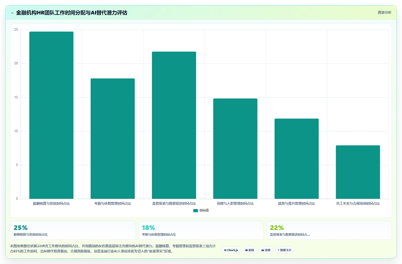
Task: Click the x-axis label 招聘与入职管理时间占比
Action: point(235,203)
